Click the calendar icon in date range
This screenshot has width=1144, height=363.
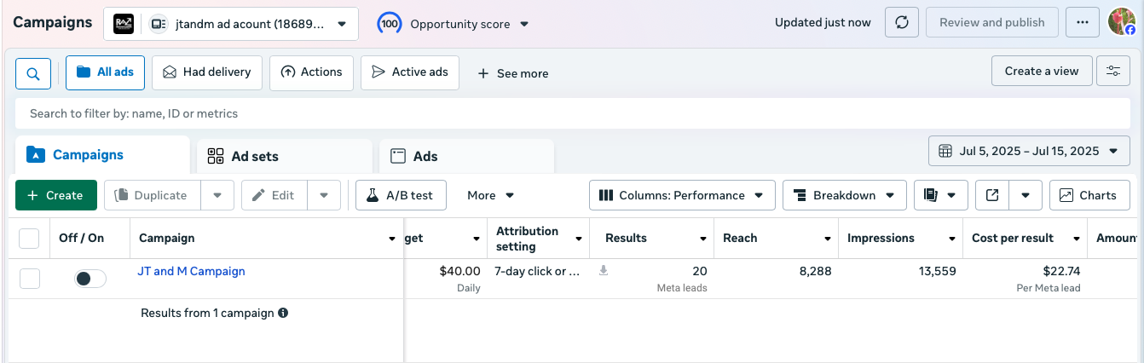click(x=945, y=151)
